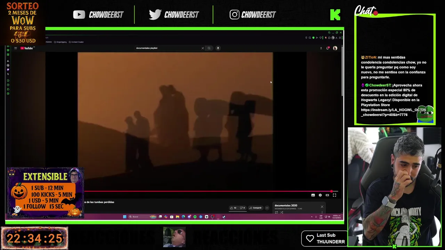Start voice search with the microphone
This screenshot has height=250, width=445.
218,48
